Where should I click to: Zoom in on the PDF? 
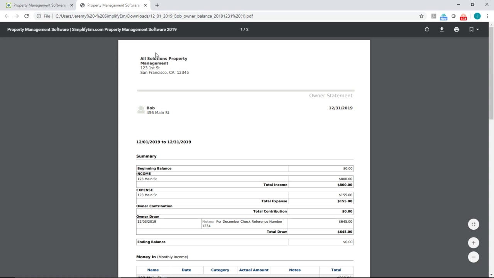point(474,243)
